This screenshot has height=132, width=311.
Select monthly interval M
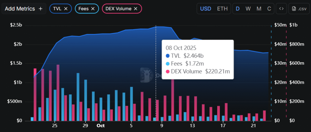(259, 9)
